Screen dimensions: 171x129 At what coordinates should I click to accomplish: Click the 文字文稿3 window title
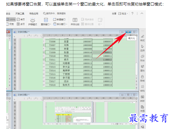[x=23, y=95]
